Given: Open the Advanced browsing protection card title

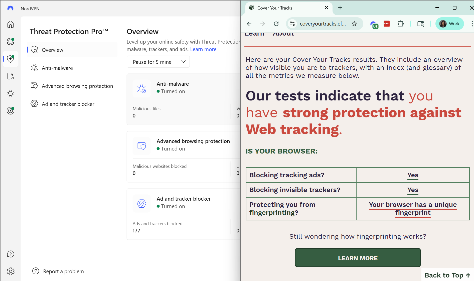Looking at the screenshot, I should click(193, 141).
